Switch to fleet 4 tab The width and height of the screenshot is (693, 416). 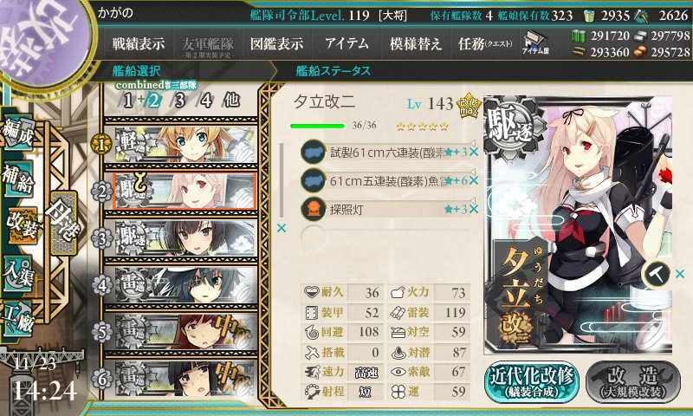[206, 101]
